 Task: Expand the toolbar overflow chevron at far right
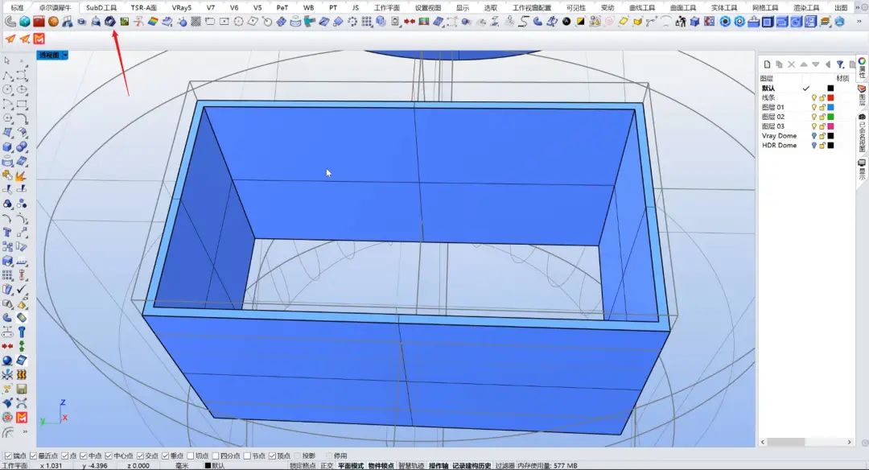[861, 22]
